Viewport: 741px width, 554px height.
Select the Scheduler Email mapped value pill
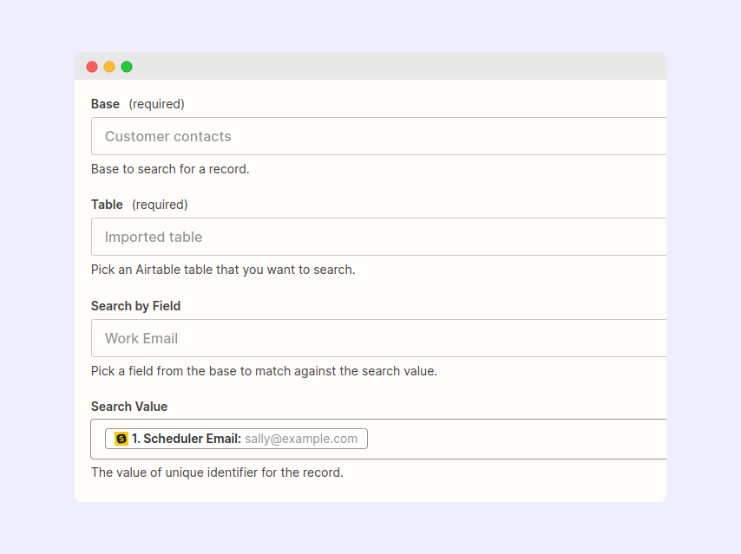[x=236, y=439]
